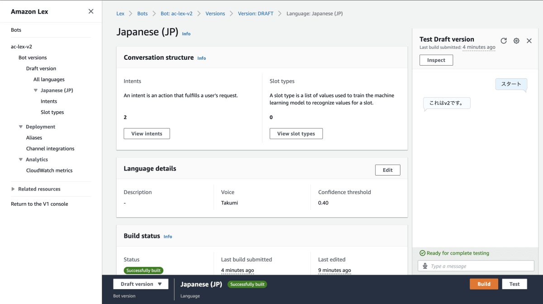Click View intents button
The height and width of the screenshot is (304, 543).
(x=147, y=133)
